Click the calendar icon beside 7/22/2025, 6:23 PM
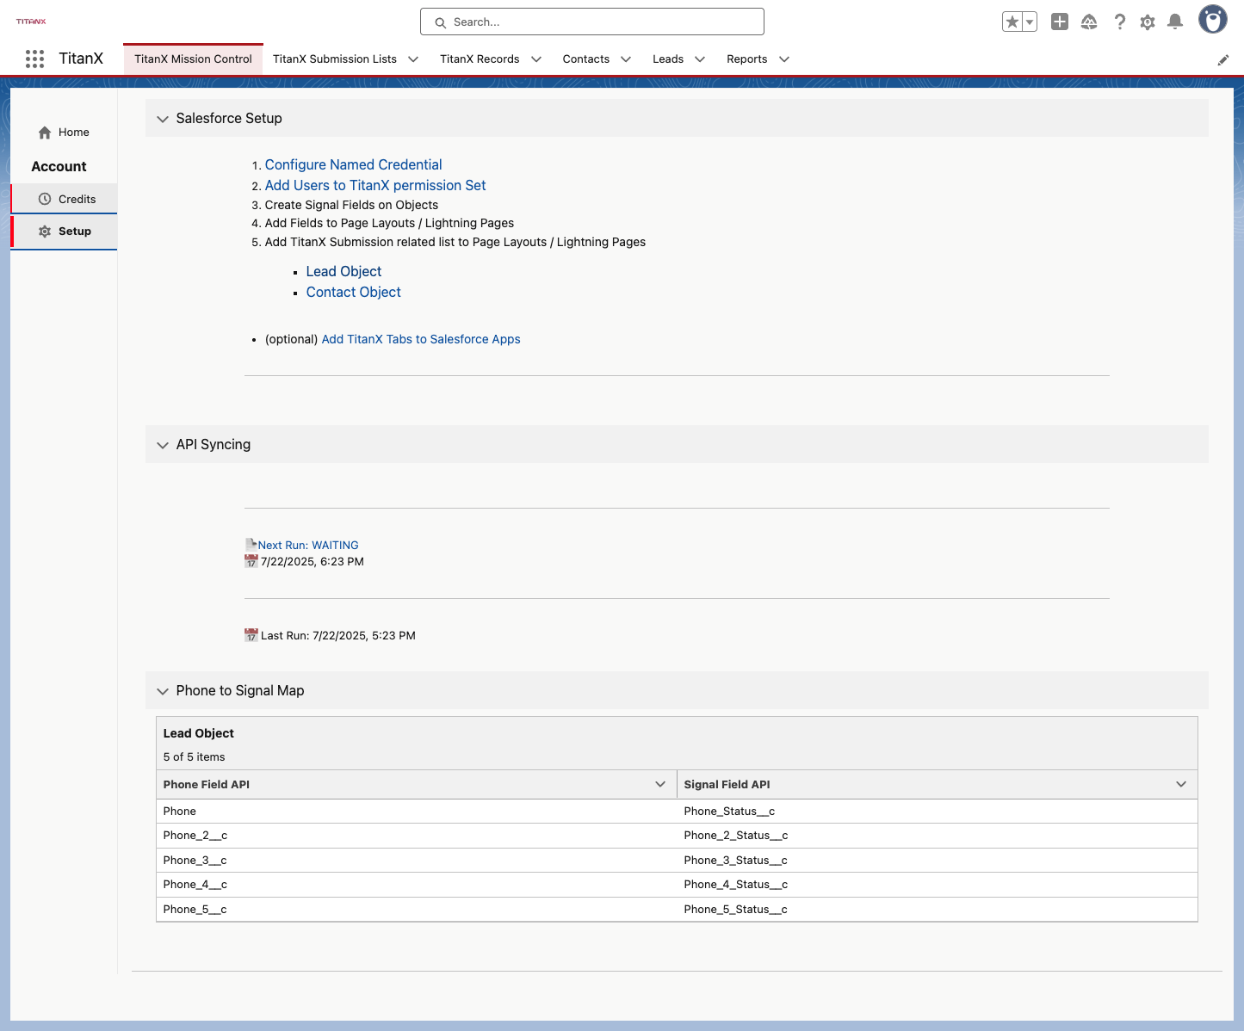The image size is (1244, 1031). pos(251,561)
